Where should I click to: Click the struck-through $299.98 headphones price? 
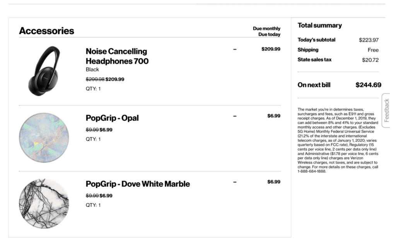pos(95,79)
